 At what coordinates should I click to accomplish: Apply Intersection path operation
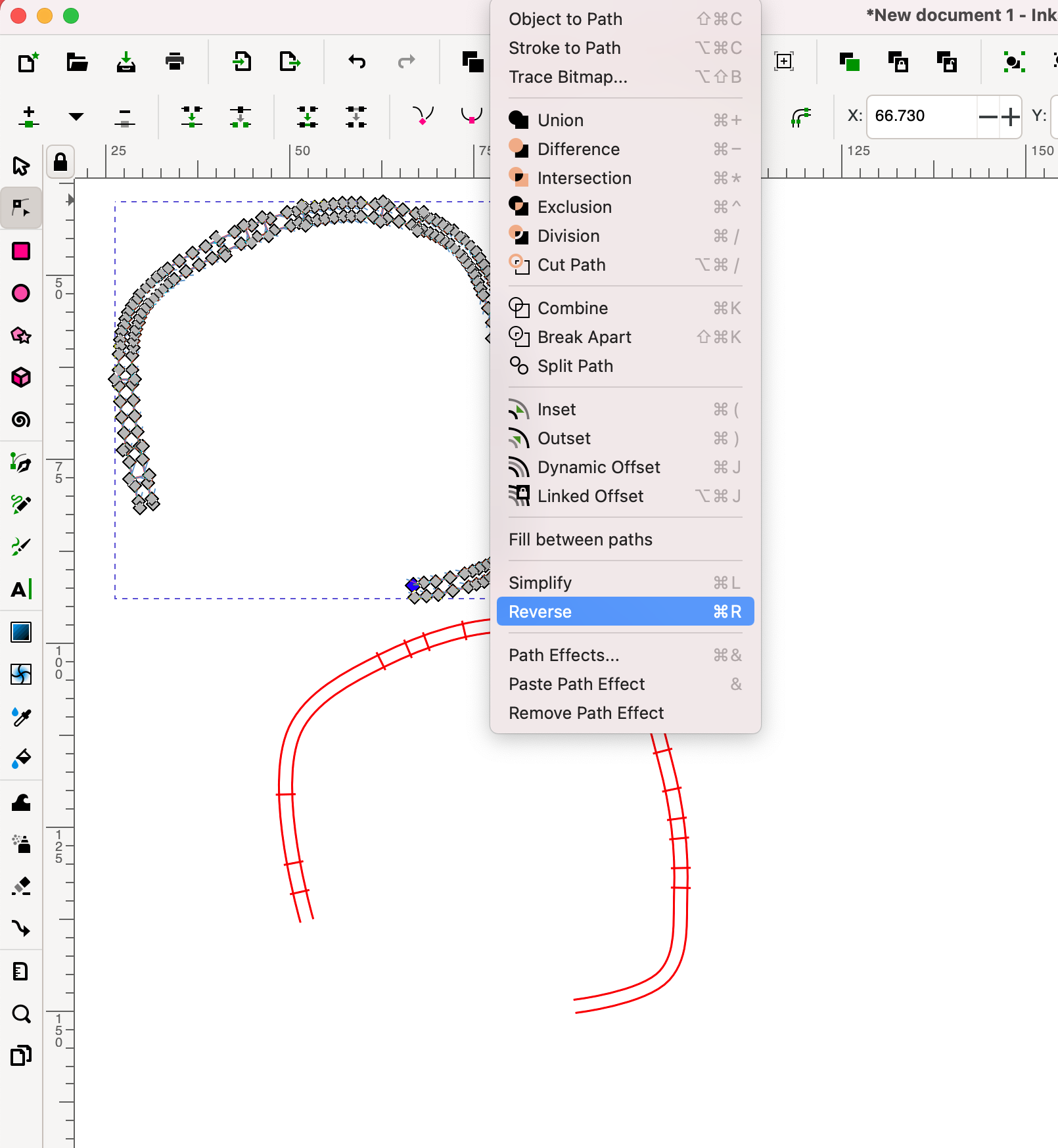(625, 178)
